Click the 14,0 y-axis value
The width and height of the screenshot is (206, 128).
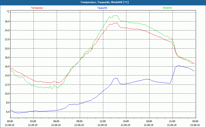[x=7, y=76]
